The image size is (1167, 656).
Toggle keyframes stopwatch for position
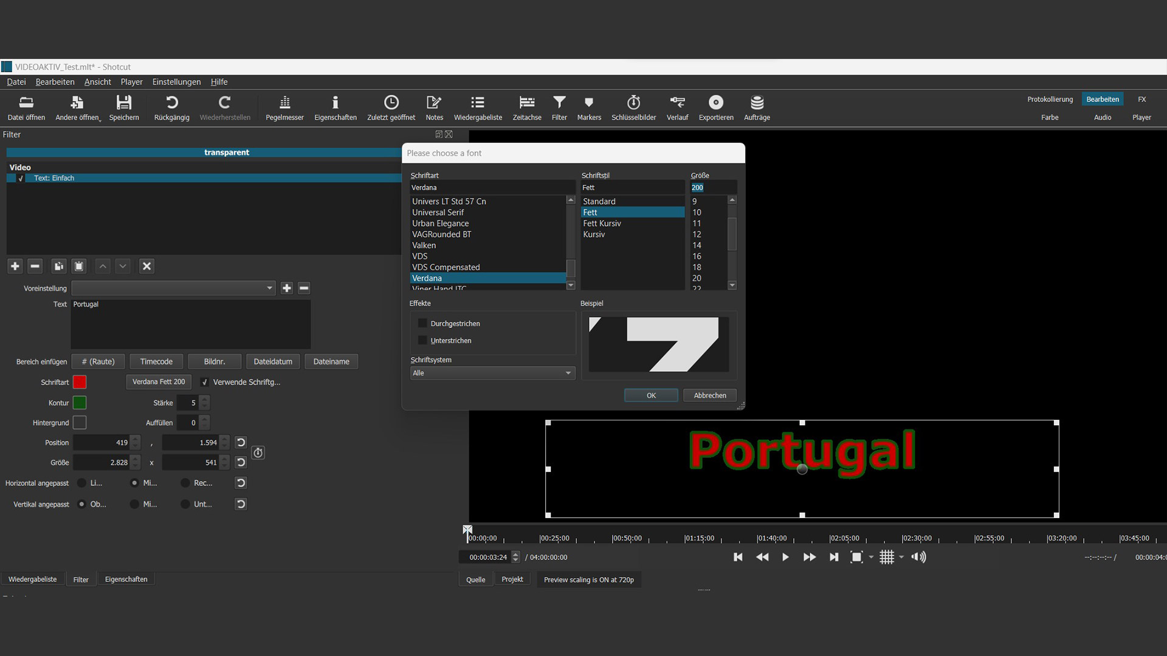tap(258, 453)
